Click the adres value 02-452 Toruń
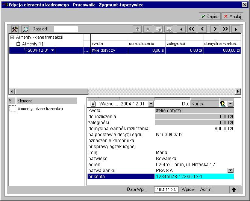250x201 pixels. (185, 164)
